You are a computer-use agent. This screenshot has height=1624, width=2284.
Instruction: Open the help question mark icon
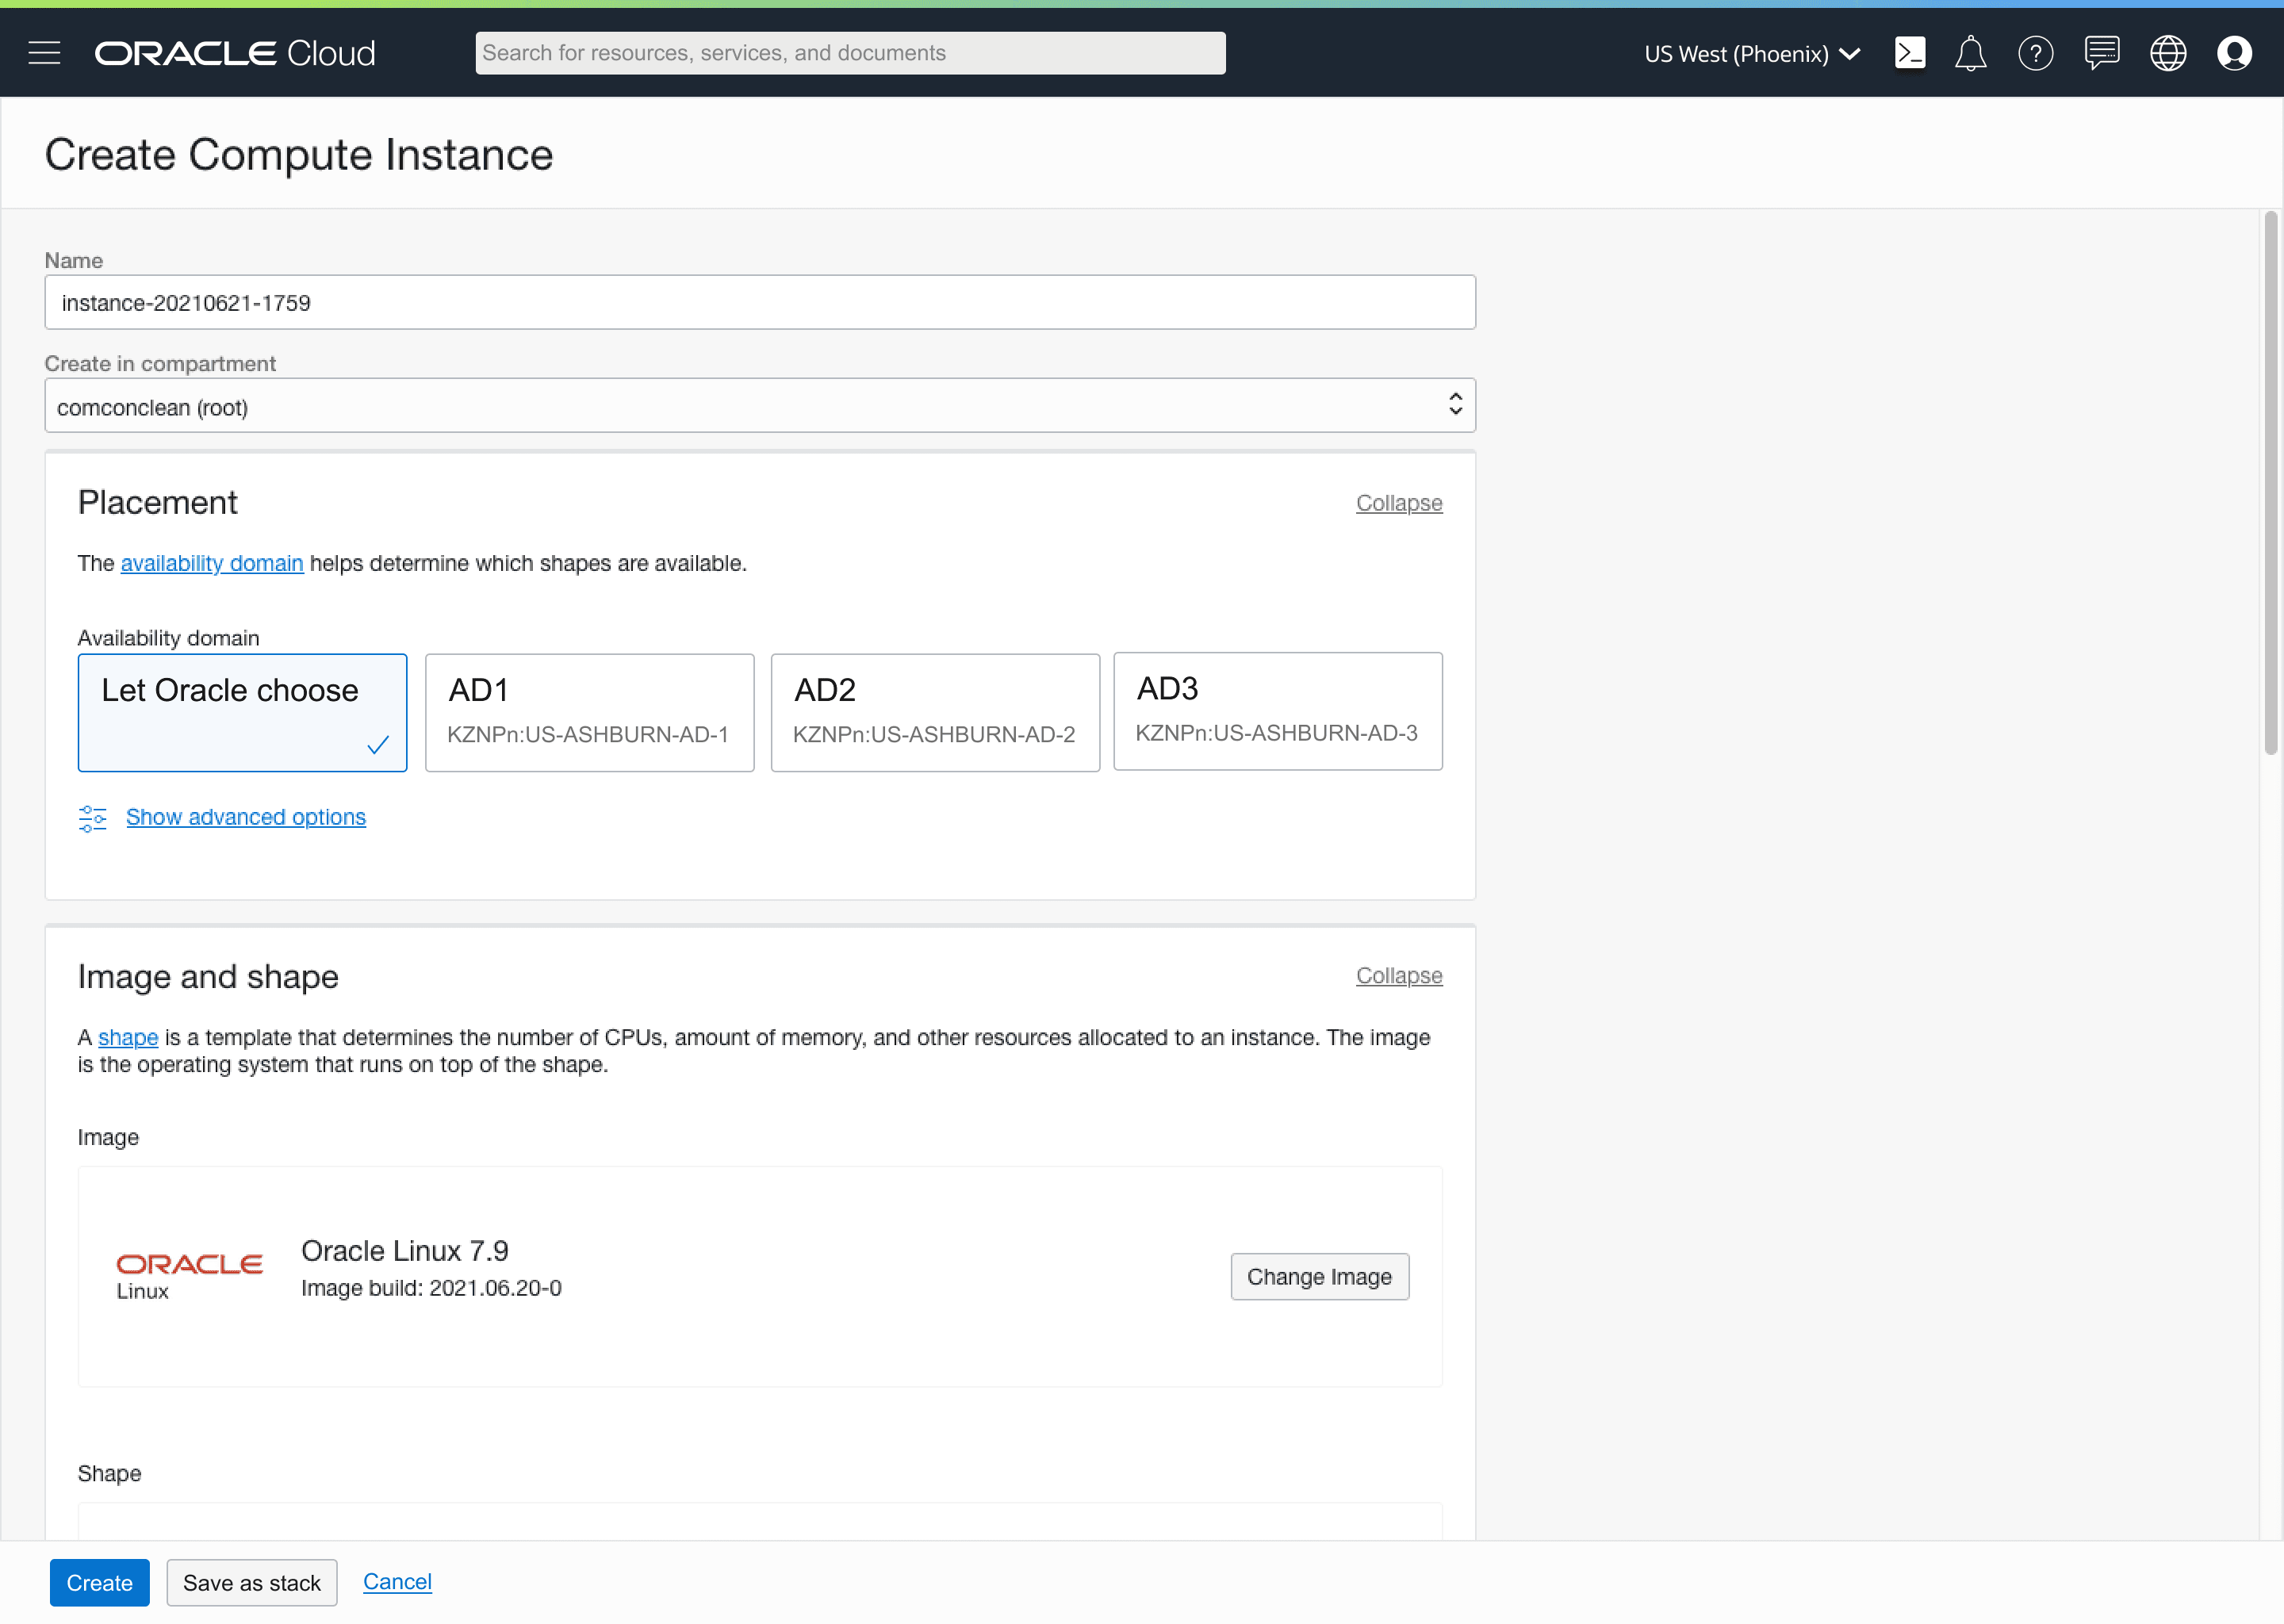(x=2035, y=53)
